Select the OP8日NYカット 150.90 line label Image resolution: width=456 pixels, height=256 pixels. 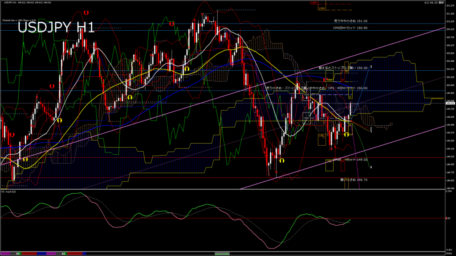pyautogui.click(x=350, y=28)
